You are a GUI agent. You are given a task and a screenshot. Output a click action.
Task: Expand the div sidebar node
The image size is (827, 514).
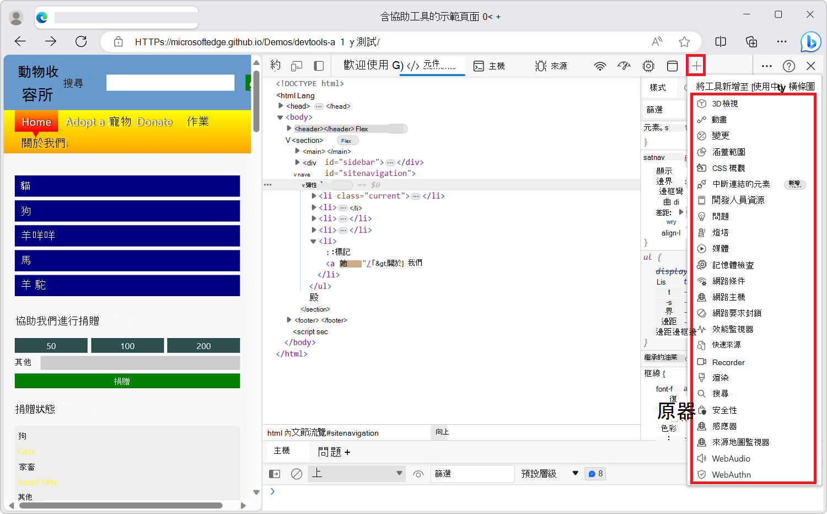click(298, 162)
